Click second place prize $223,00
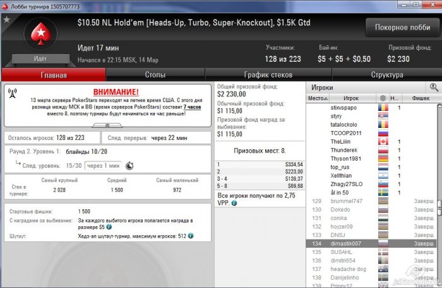Viewport: 442px width, 288px height. [x=294, y=171]
